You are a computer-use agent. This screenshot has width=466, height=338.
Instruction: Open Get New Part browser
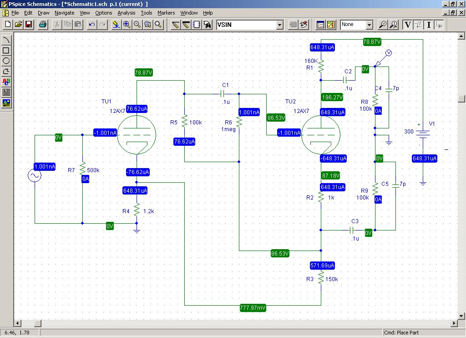[207, 25]
